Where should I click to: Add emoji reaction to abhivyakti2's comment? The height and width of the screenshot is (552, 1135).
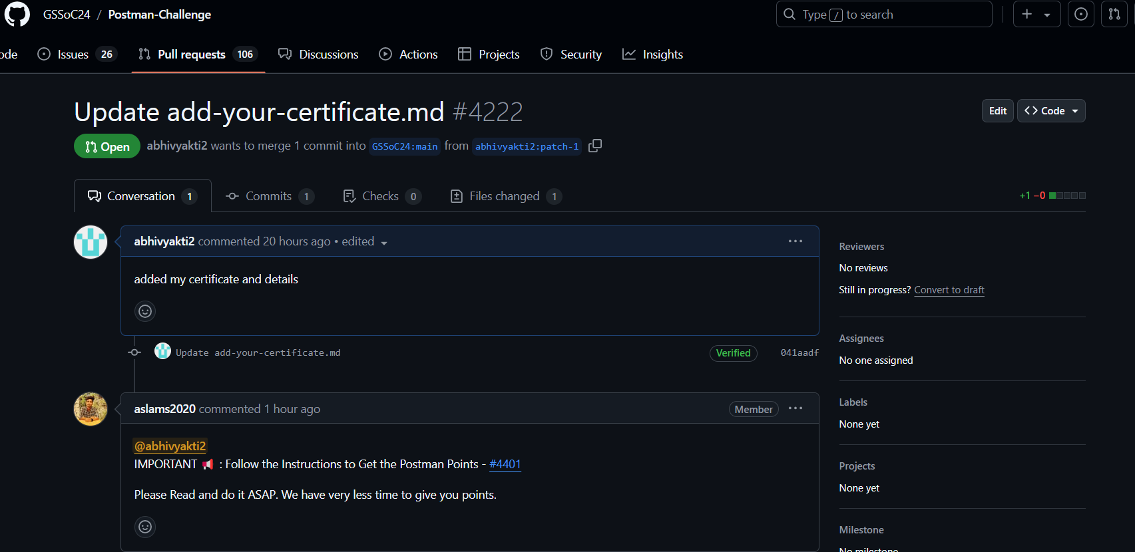pos(145,311)
